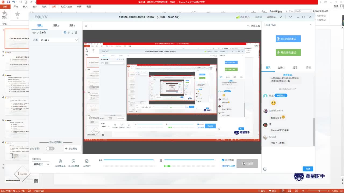The image size is (344, 193).
Task: Toggle the 同时录制 checkbox
Action: coord(223,160)
